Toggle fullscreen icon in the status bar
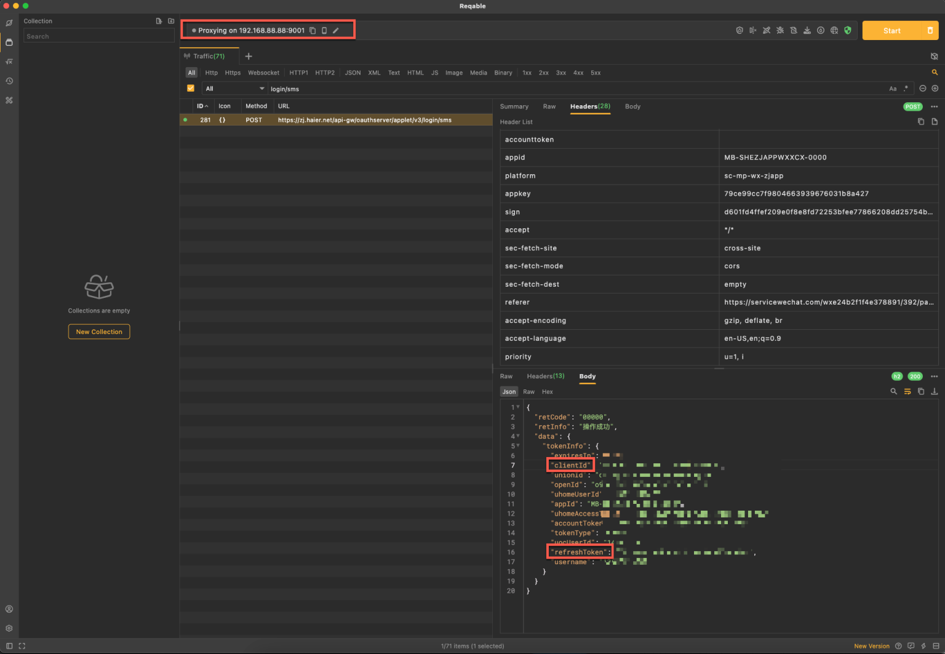 click(x=22, y=646)
